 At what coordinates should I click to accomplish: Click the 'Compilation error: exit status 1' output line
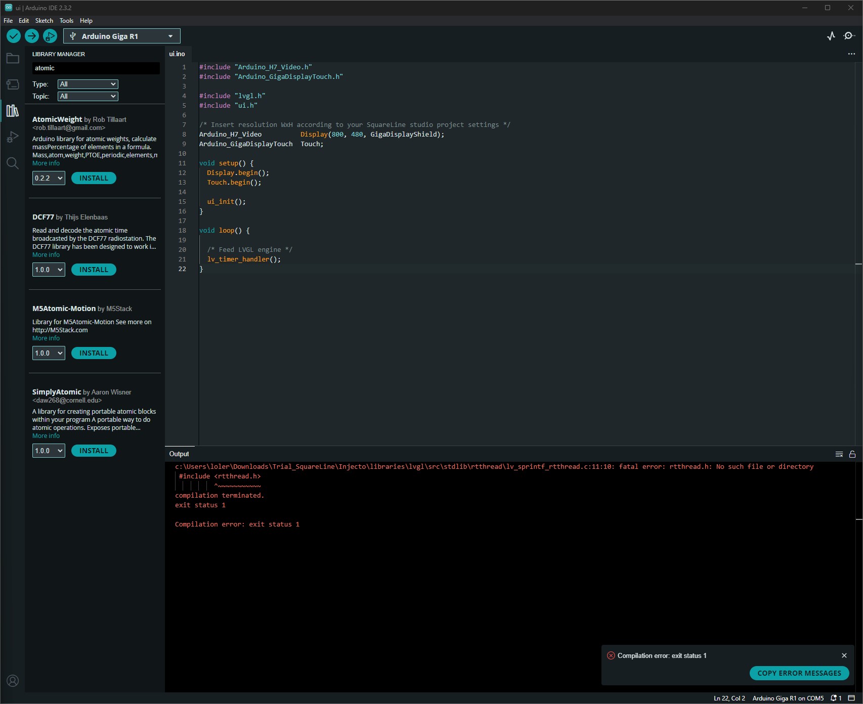tap(237, 524)
